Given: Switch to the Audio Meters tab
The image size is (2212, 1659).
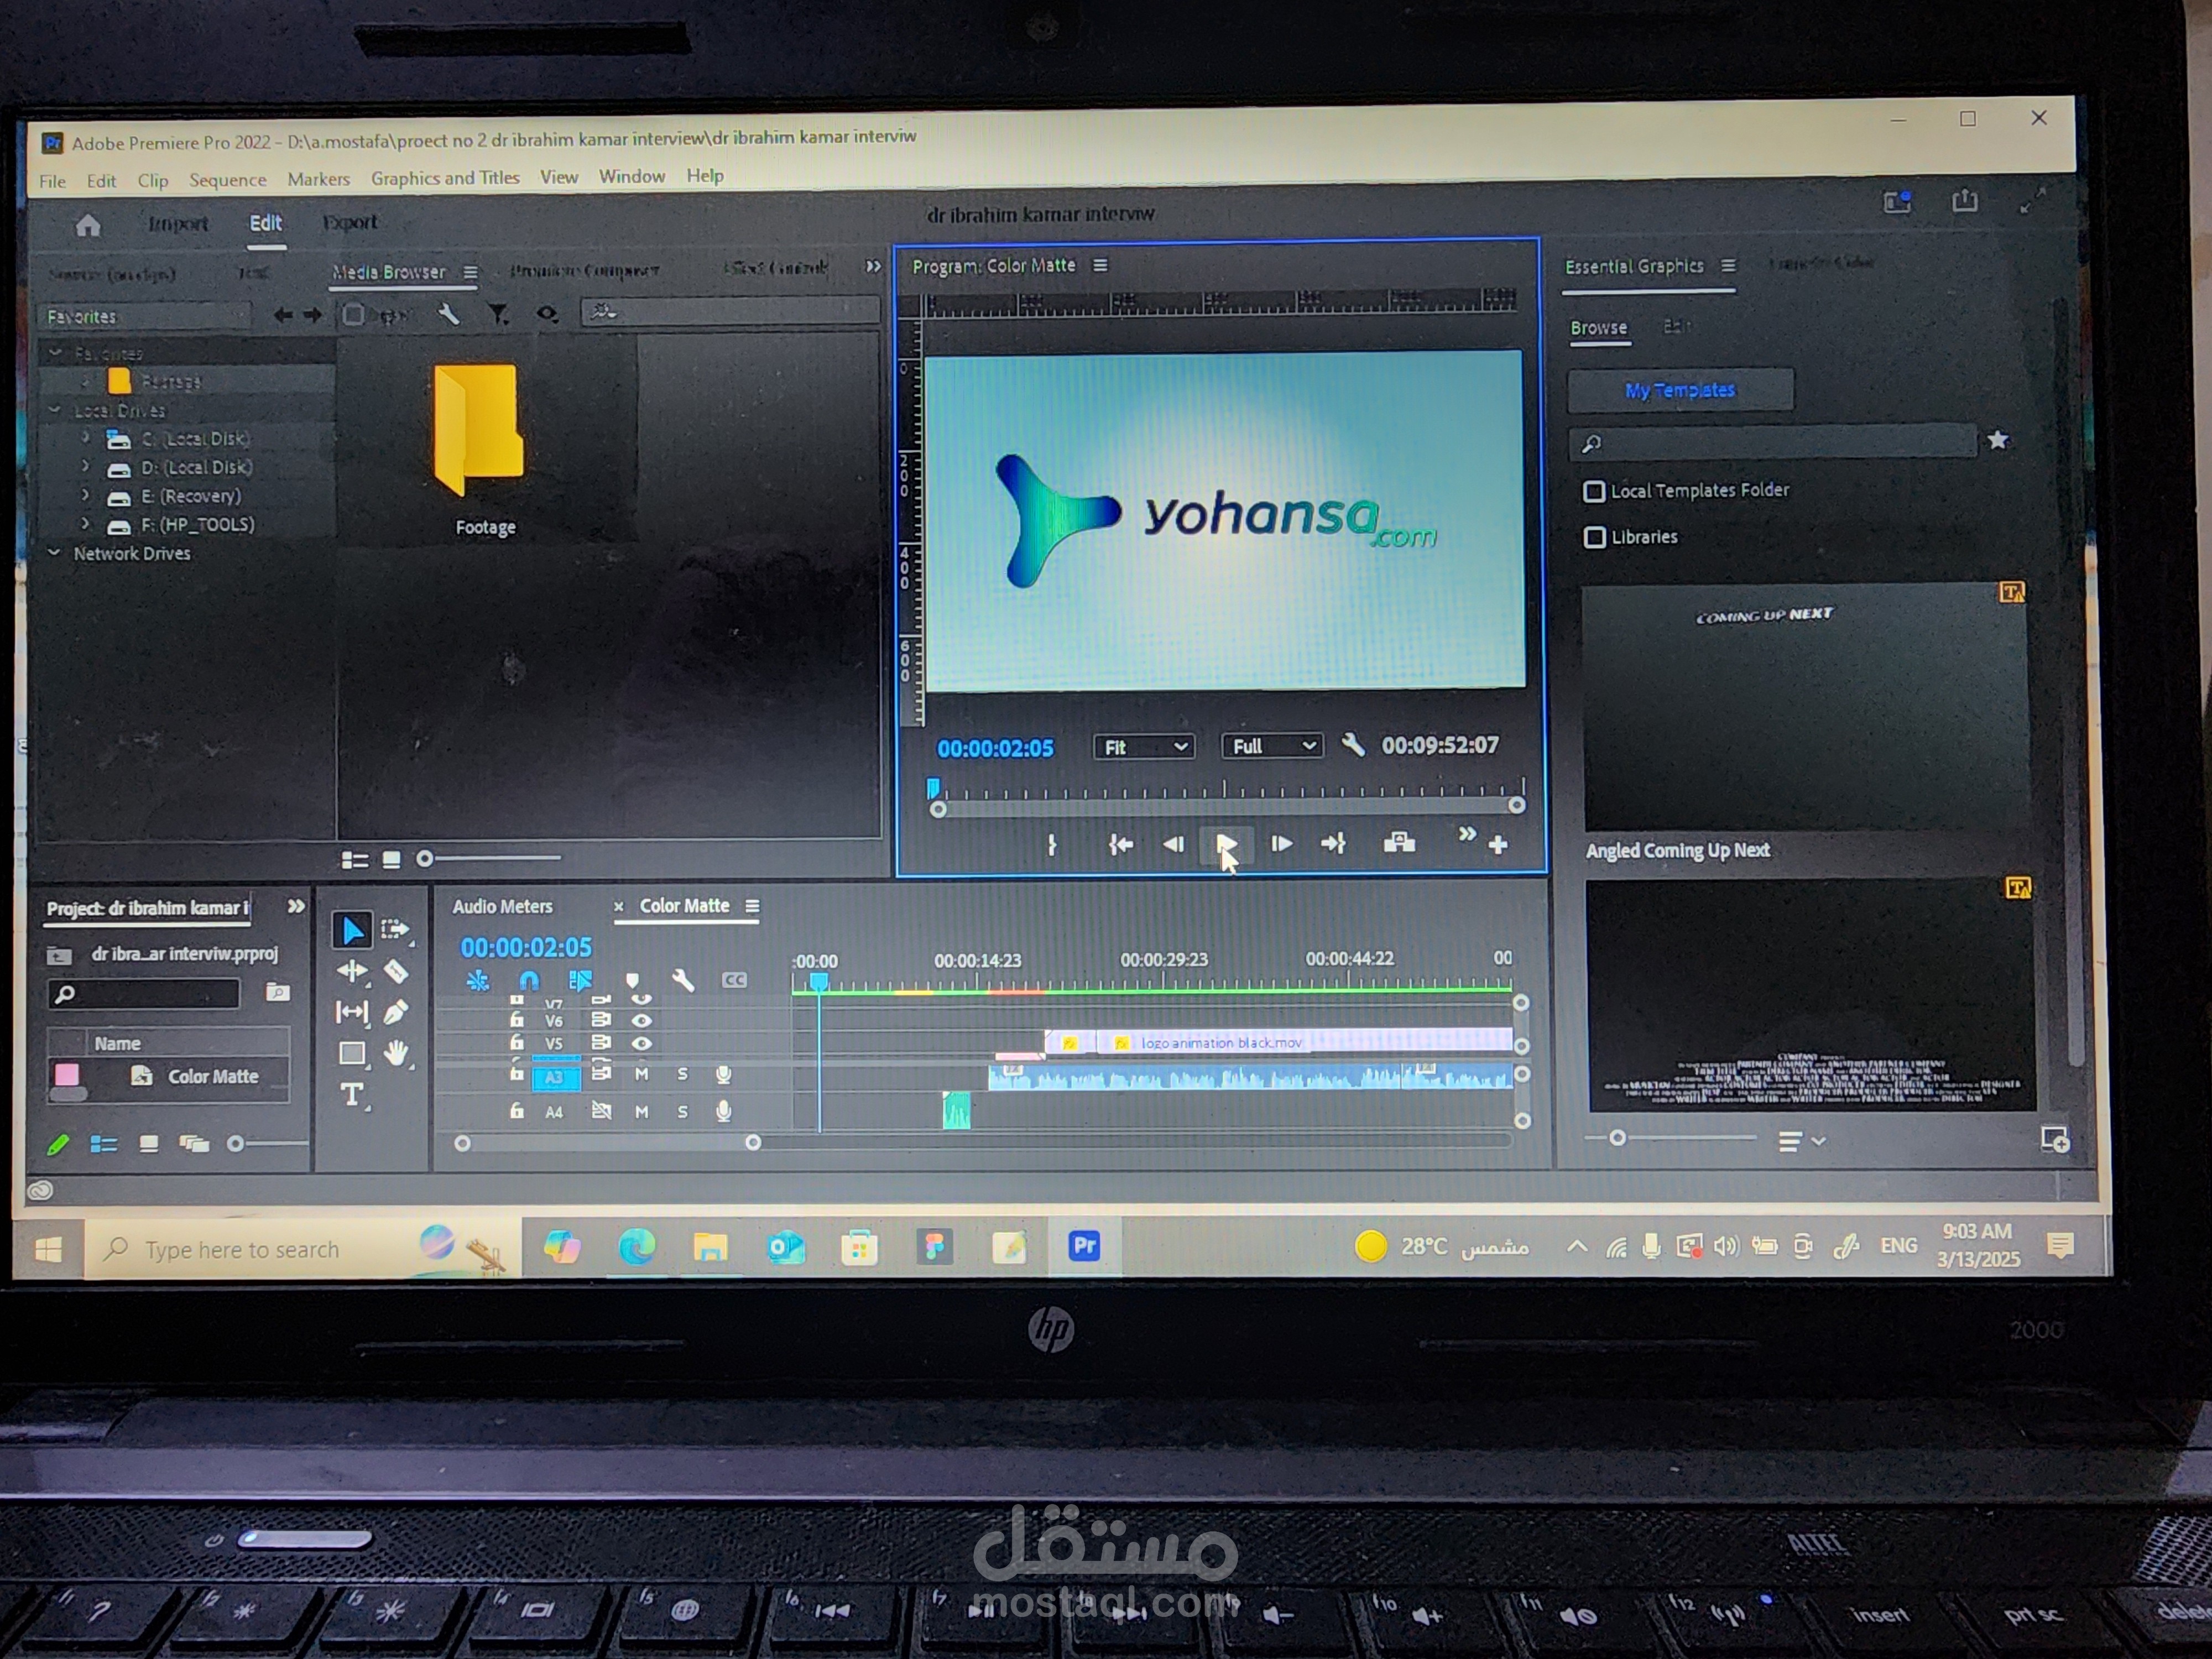Looking at the screenshot, I should click(x=502, y=907).
